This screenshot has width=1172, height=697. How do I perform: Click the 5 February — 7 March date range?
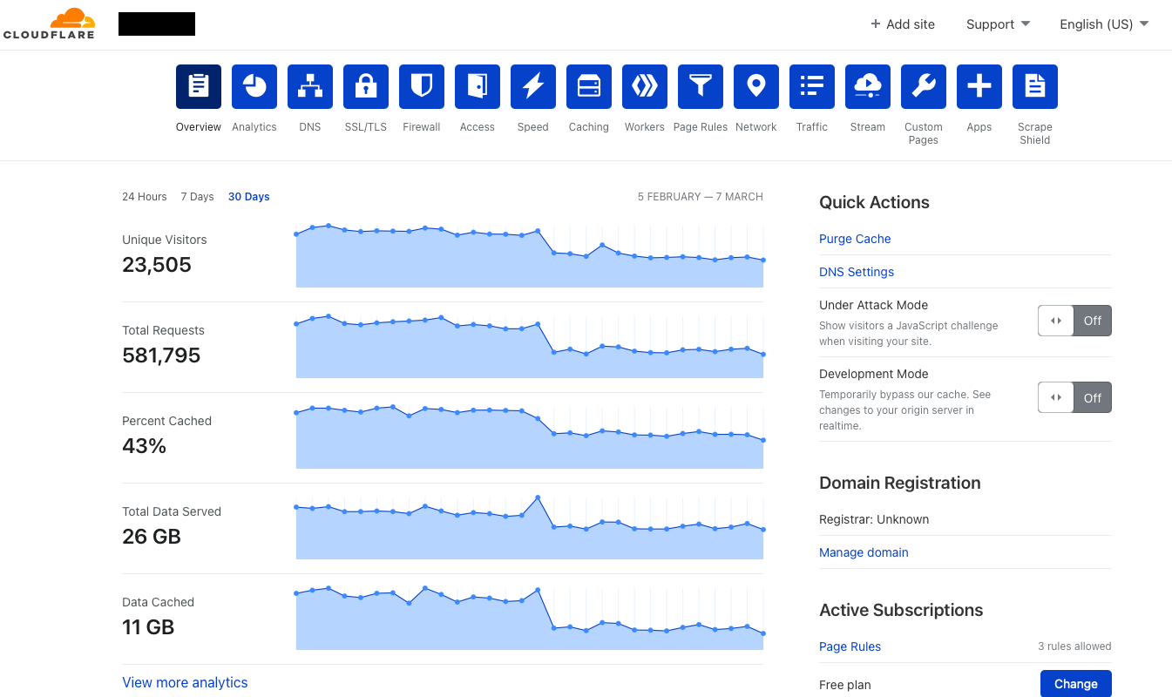click(701, 197)
